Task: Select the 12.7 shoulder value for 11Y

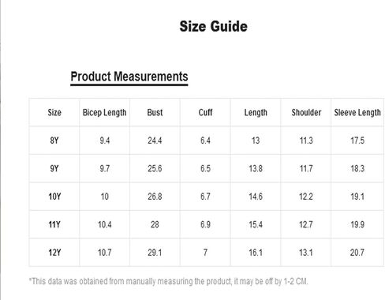Action: 306,225
